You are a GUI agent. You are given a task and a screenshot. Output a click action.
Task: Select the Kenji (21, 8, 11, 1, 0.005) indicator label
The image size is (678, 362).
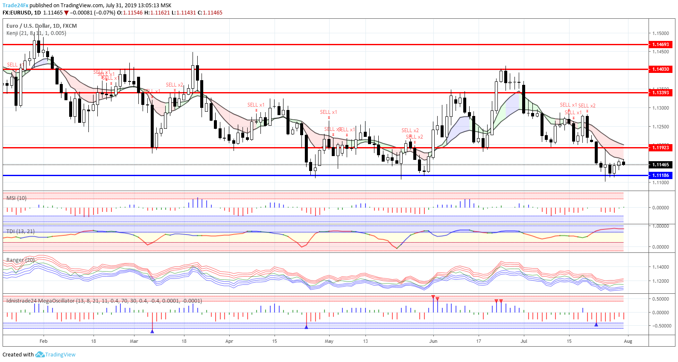(36, 33)
